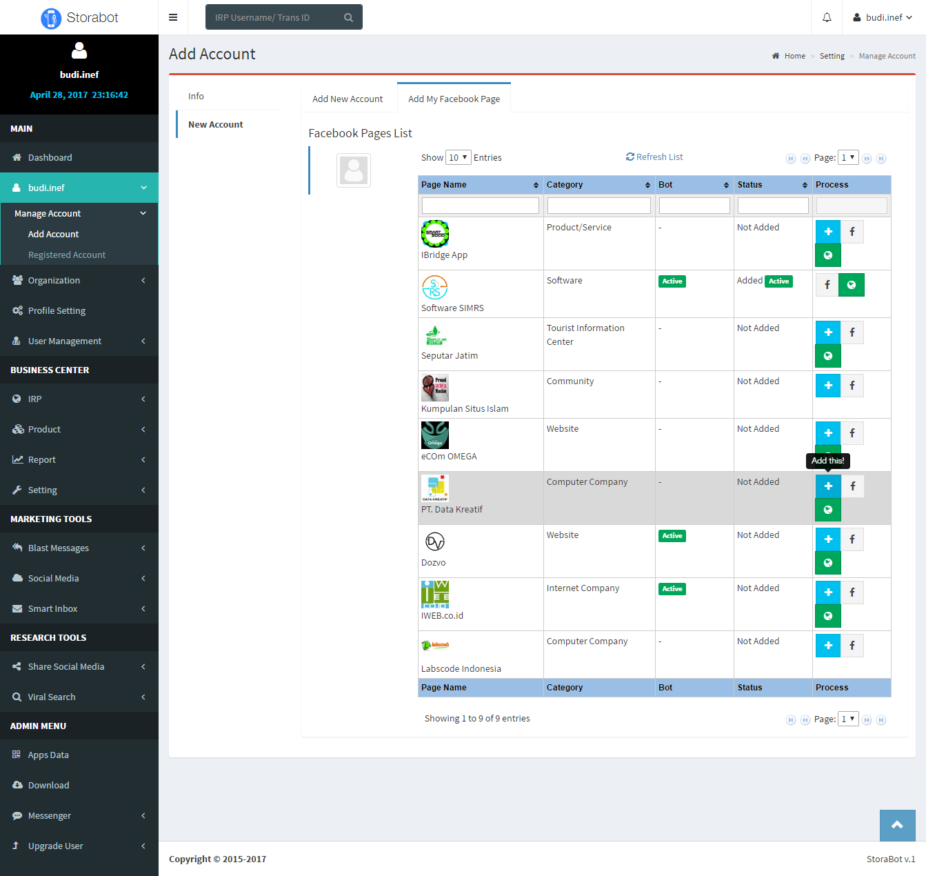Open the top Page number dropdown

(x=847, y=158)
